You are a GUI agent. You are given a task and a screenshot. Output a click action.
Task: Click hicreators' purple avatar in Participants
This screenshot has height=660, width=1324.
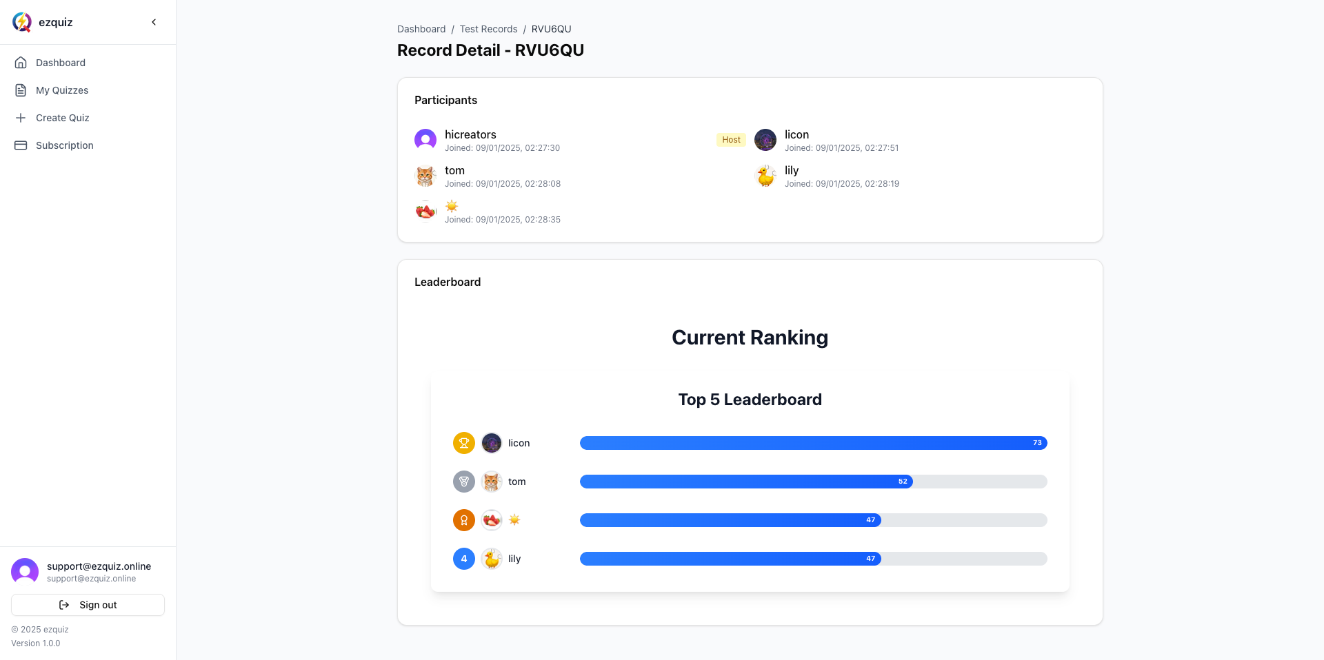425,140
